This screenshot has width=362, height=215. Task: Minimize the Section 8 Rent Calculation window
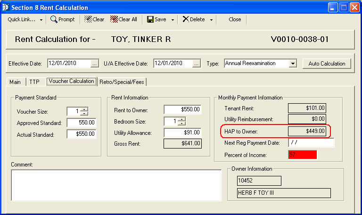pos(333,8)
